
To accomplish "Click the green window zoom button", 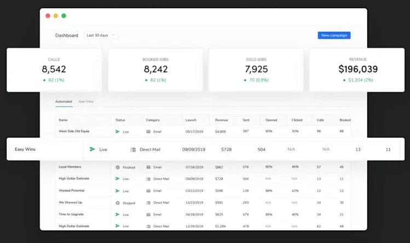I will click(x=64, y=16).
